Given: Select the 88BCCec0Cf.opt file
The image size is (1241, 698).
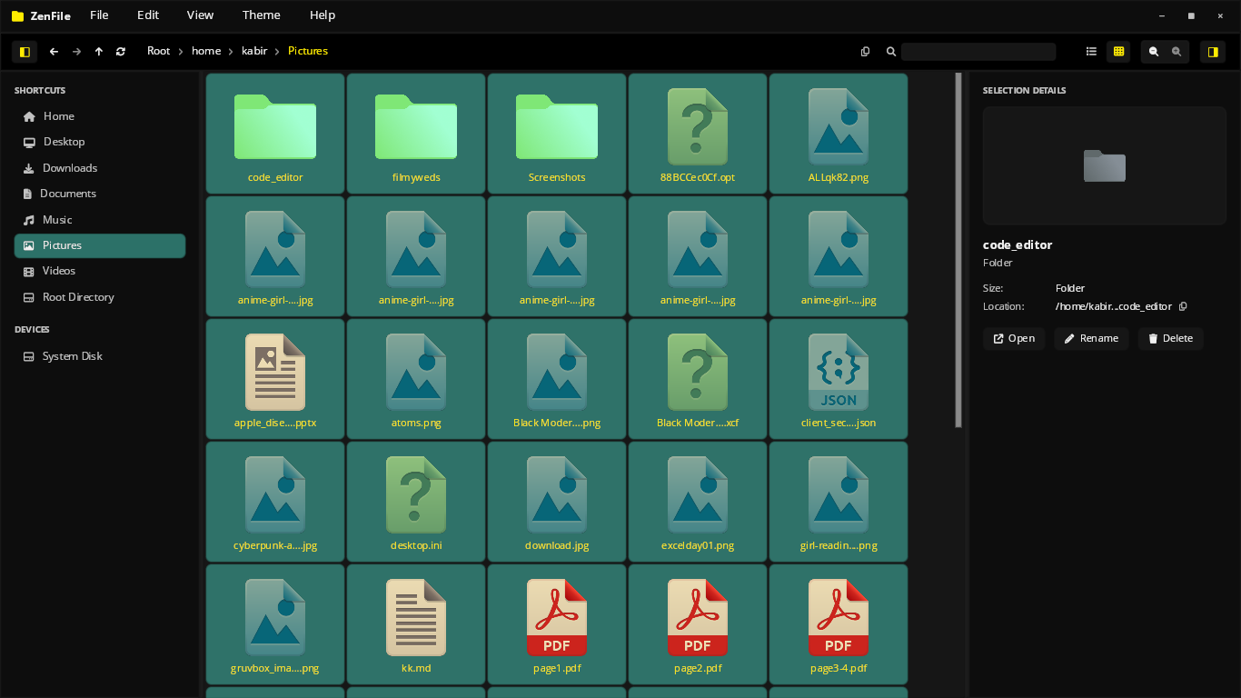Looking at the screenshot, I should tap(698, 134).
